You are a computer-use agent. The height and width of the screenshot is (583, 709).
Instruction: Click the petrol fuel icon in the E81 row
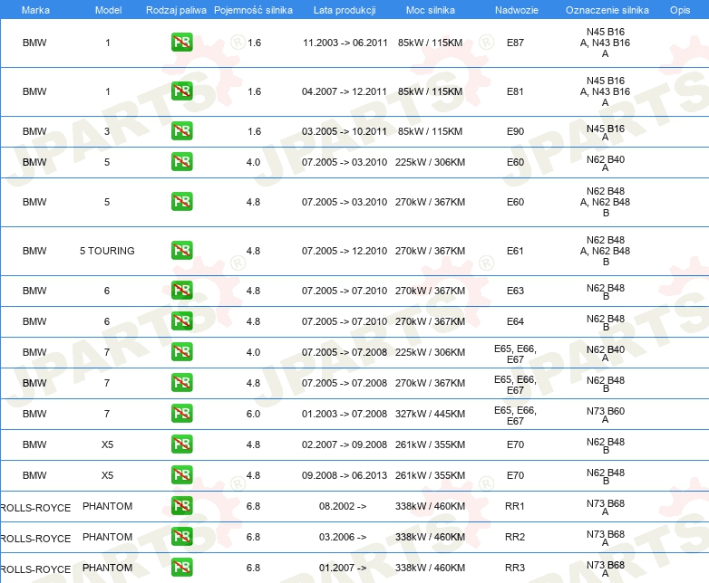tap(181, 91)
